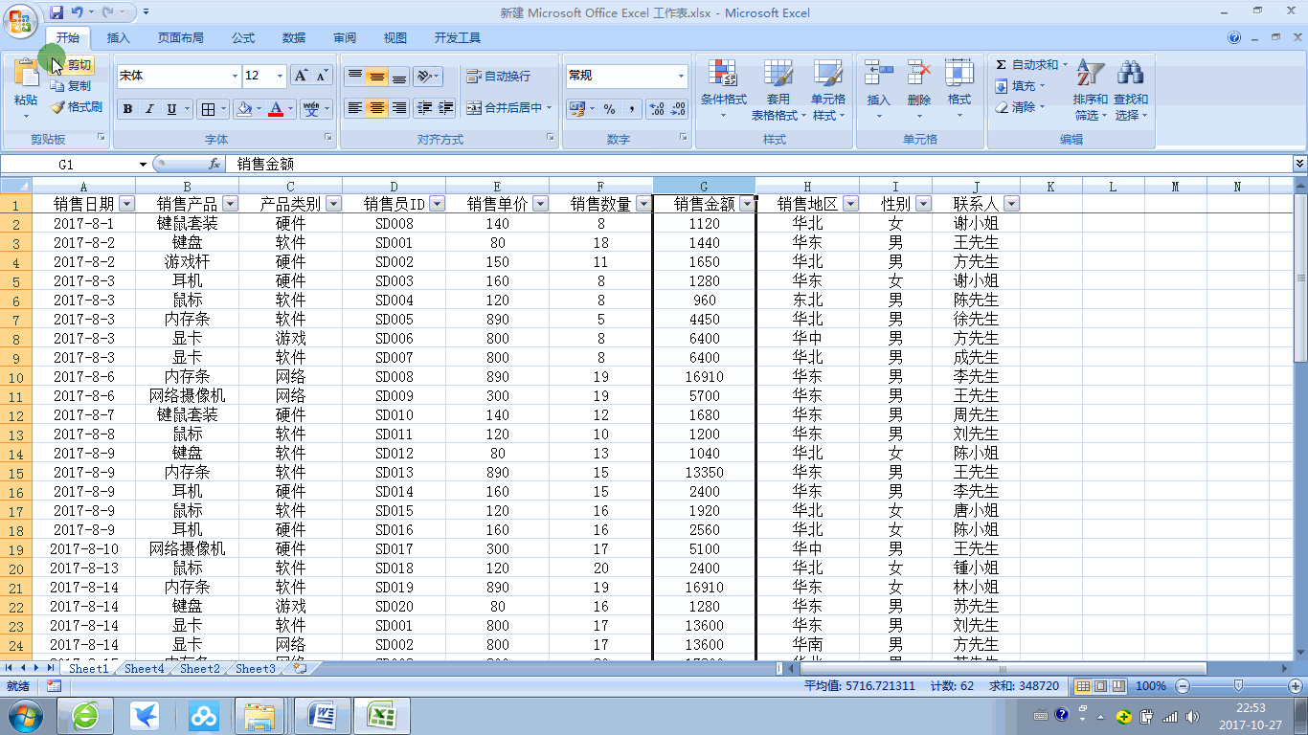Select the 条件格式 conditional formatting tool
This screenshot has width=1308, height=735.
point(723,86)
